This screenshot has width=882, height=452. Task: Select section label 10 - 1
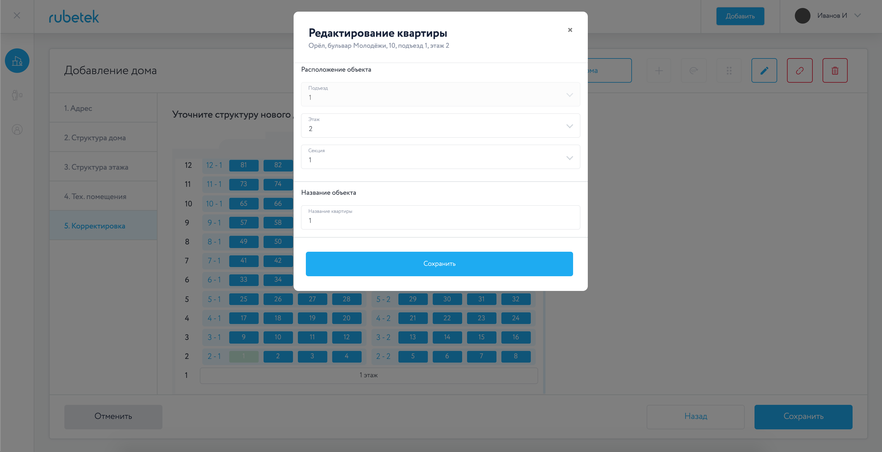[214, 204]
